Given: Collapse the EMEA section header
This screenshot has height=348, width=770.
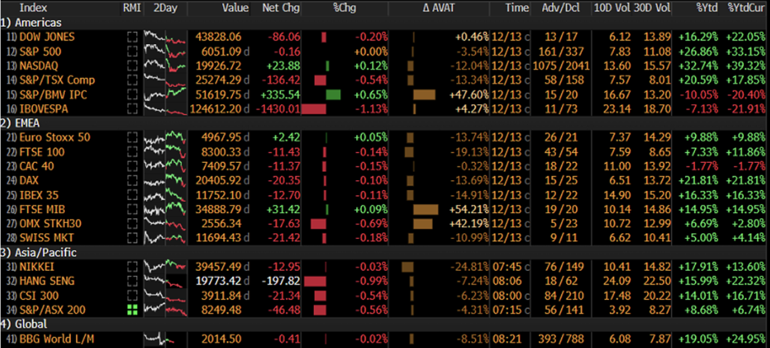Looking at the screenshot, I should pos(20,123).
